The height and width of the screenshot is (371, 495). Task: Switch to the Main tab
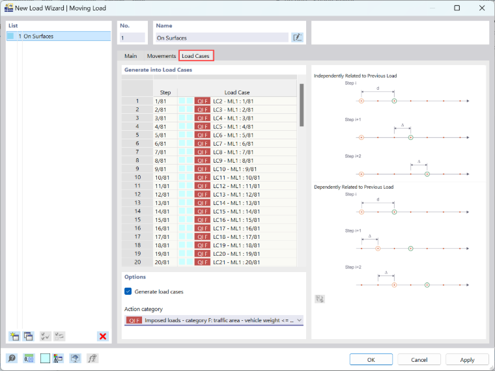click(130, 56)
